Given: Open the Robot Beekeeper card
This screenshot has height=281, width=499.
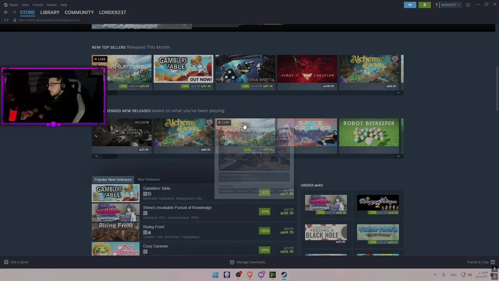Looking at the screenshot, I should coord(369,135).
